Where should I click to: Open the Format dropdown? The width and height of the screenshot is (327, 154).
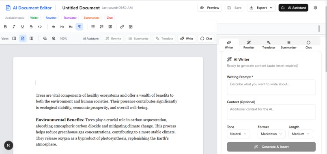[271, 134]
